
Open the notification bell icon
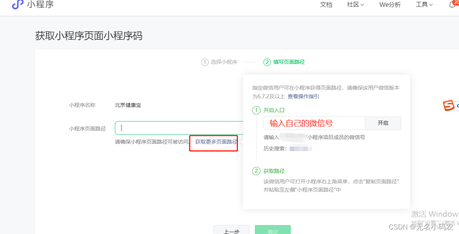[x=452, y=4]
